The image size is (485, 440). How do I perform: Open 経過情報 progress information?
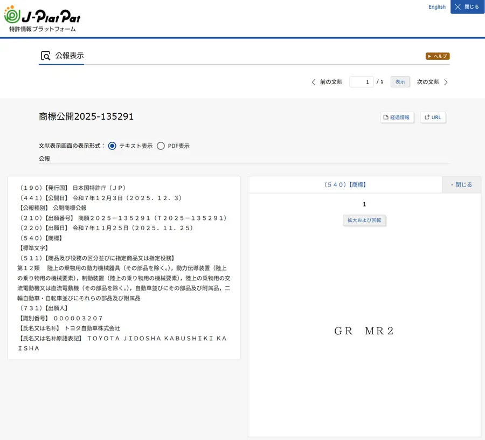[x=397, y=117]
